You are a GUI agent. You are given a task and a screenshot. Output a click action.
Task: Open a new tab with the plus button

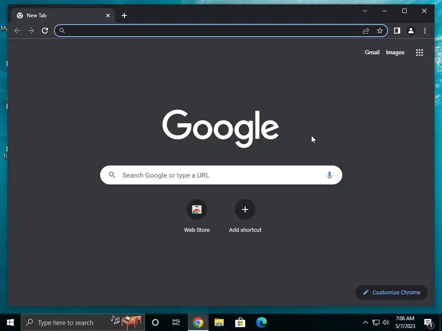(124, 16)
